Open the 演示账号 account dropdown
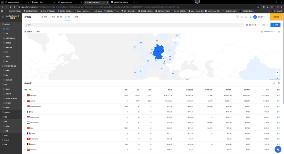Image resolution: width=284 pixels, height=154 pixels. [x=260, y=17]
